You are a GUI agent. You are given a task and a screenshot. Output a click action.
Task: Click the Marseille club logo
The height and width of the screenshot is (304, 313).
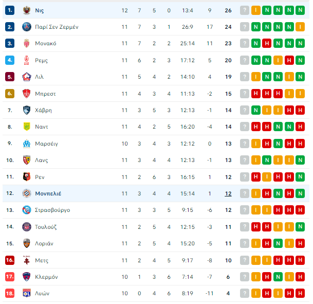(x=27, y=144)
